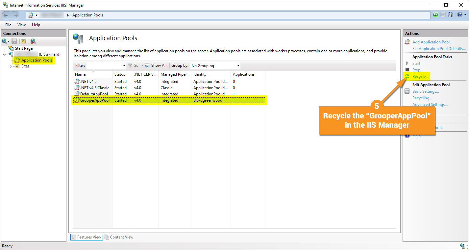The width and height of the screenshot is (469, 250).
Task: Click "Application Pools" in the address bar
Action: [87, 15]
